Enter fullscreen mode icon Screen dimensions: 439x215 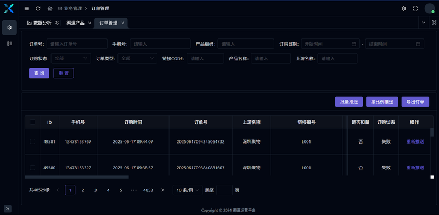415,9
